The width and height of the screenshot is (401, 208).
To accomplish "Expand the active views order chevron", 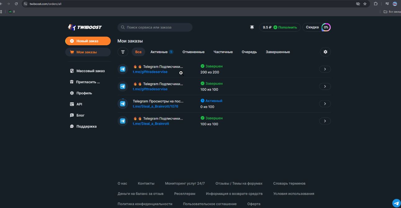I will point(325,104).
